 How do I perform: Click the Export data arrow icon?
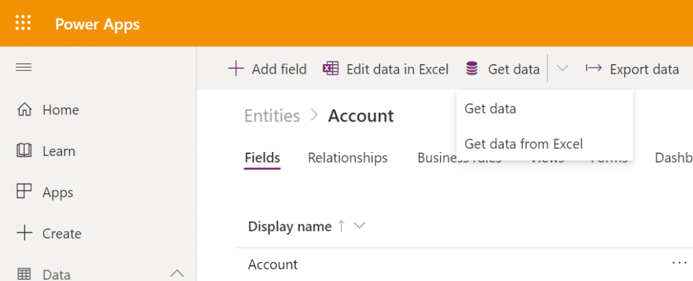[594, 68]
